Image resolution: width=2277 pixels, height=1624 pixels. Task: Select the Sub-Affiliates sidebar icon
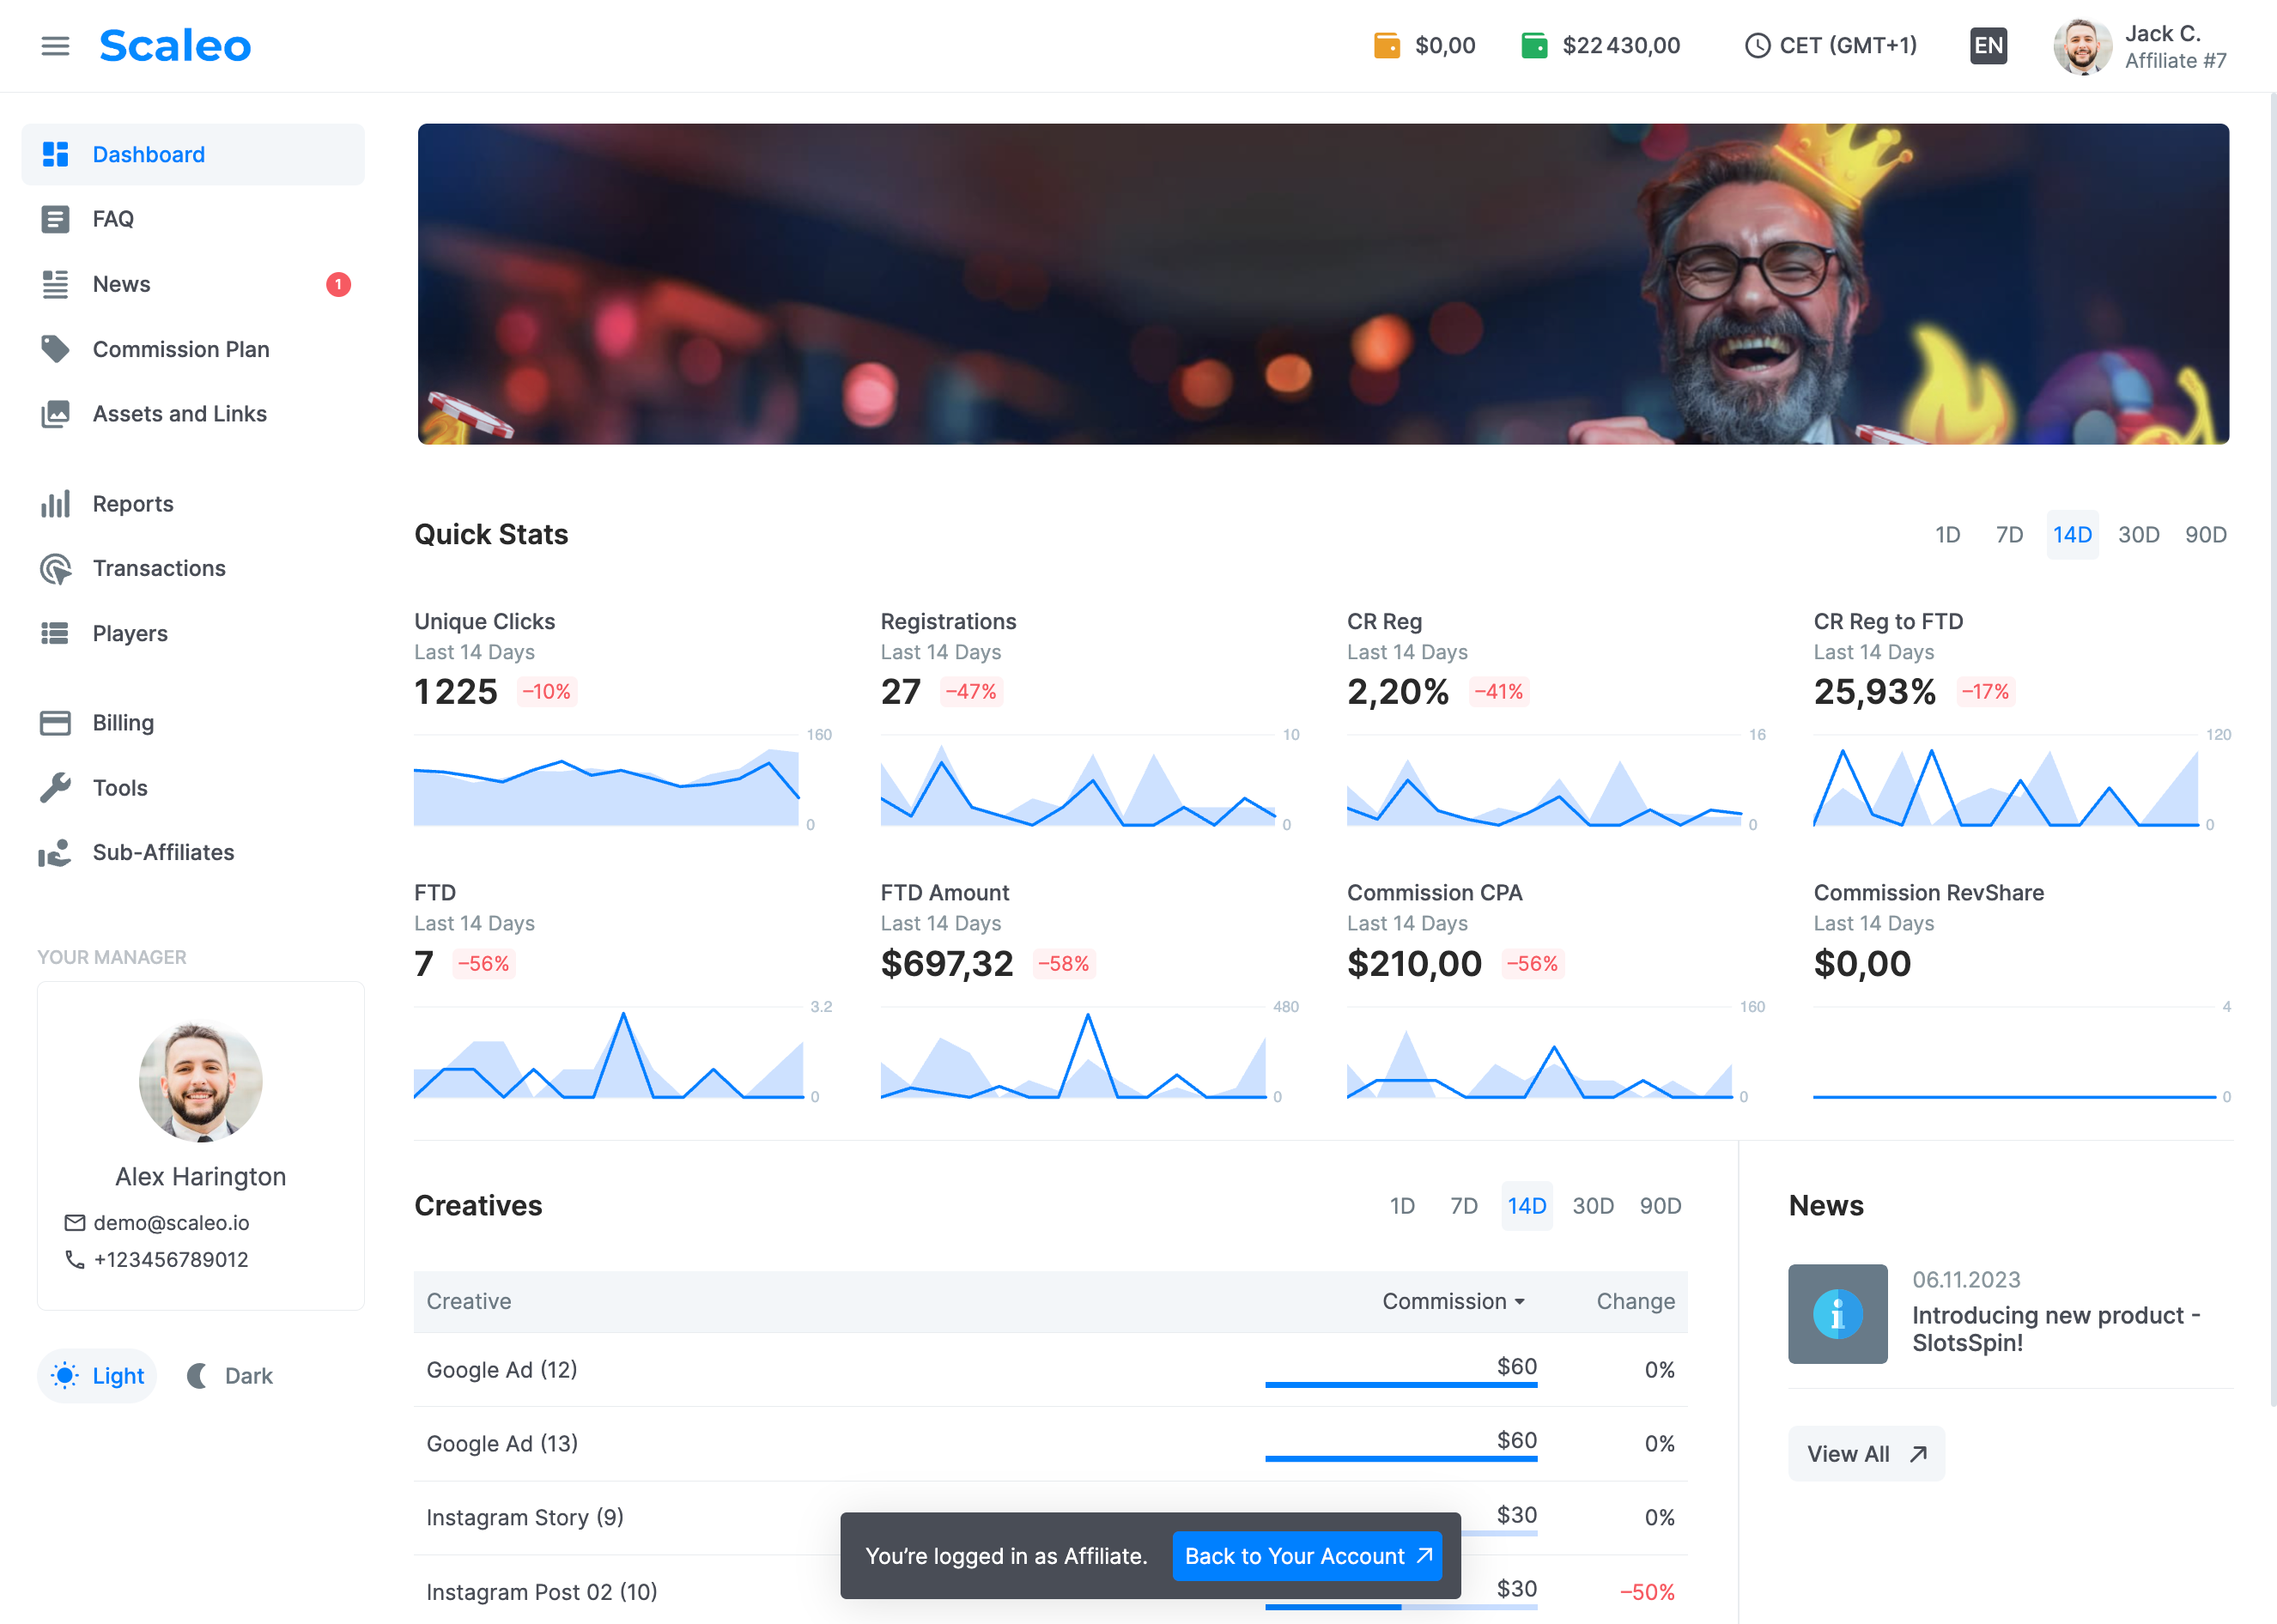[55, 852]
